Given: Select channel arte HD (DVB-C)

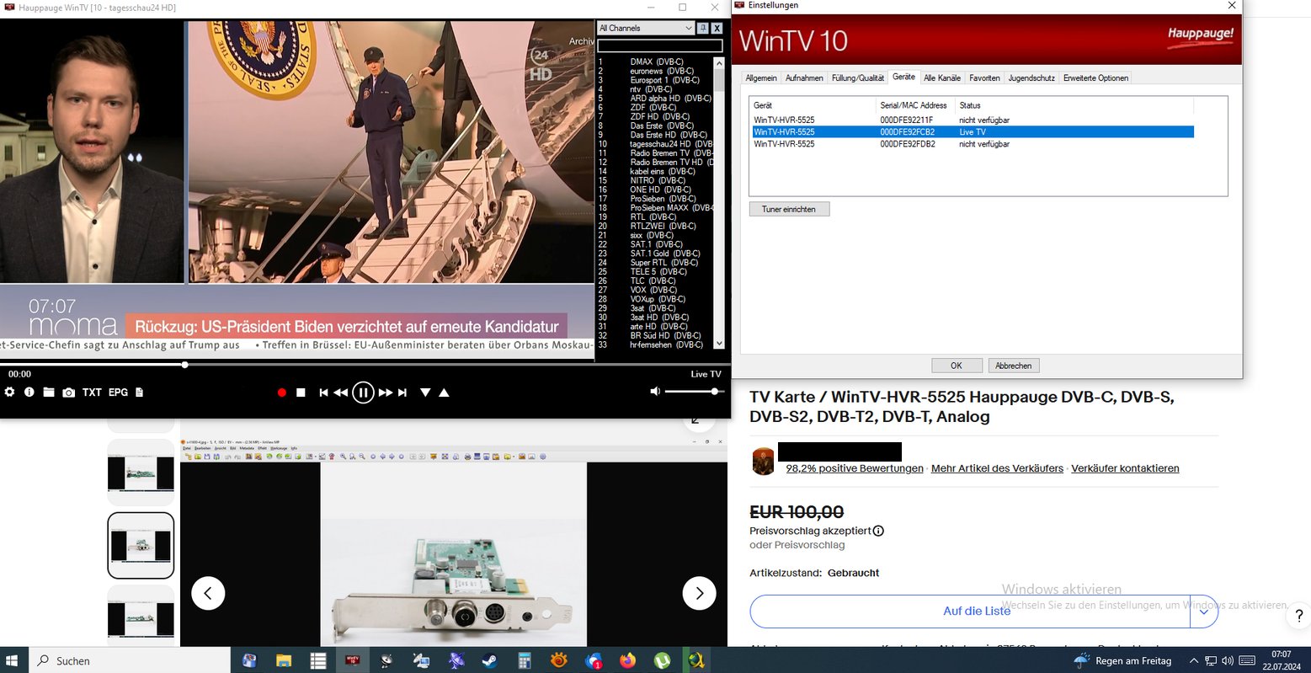Looking at the screenshot, I should point(655,327).
